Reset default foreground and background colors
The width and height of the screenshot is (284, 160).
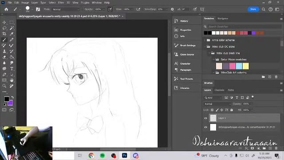5,104
